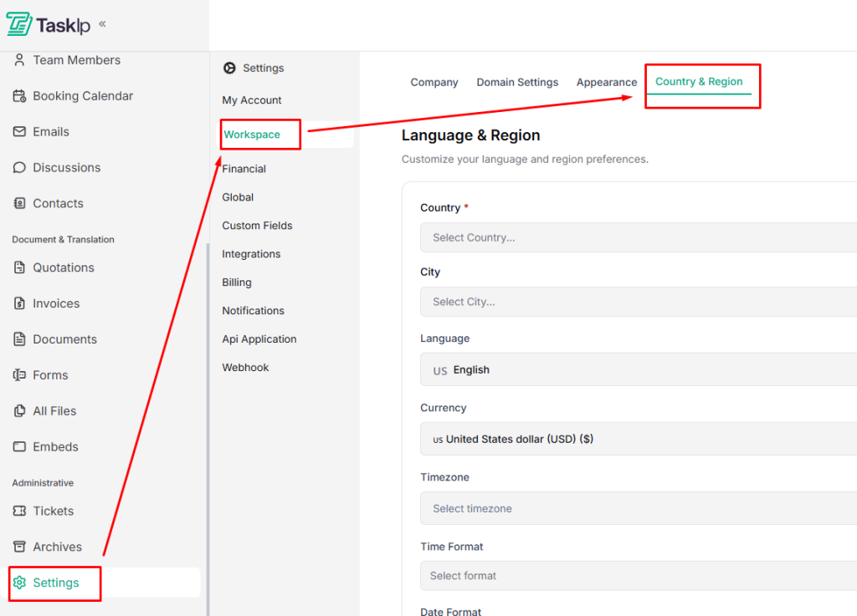857x616 pixels.
Task: Click the Tickets icon in sidebar
Action: pos(19,511)
